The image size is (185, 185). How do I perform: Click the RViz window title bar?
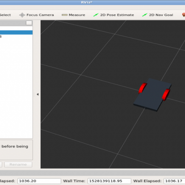92,2
